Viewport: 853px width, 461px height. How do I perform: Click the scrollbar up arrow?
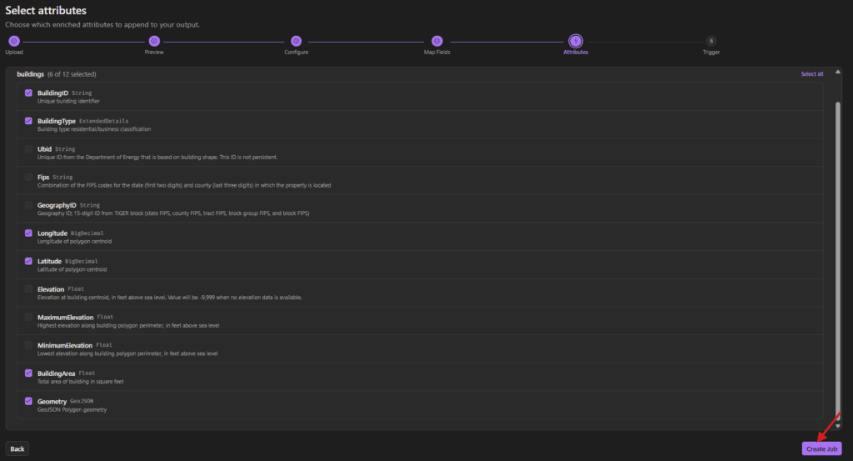coord(838,72)
